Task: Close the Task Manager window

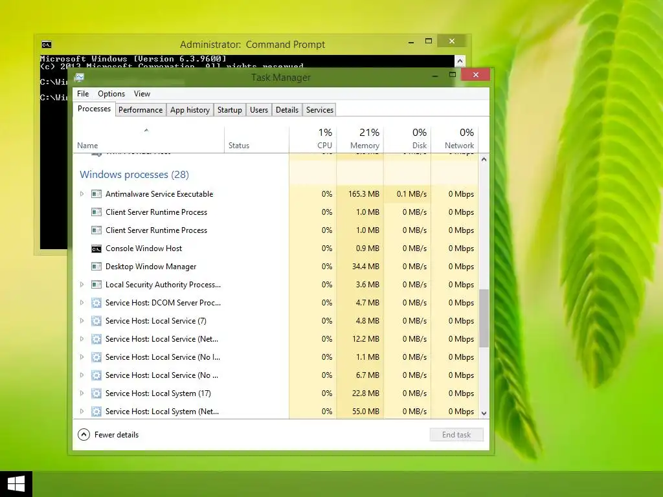Action: coord(476,75)
